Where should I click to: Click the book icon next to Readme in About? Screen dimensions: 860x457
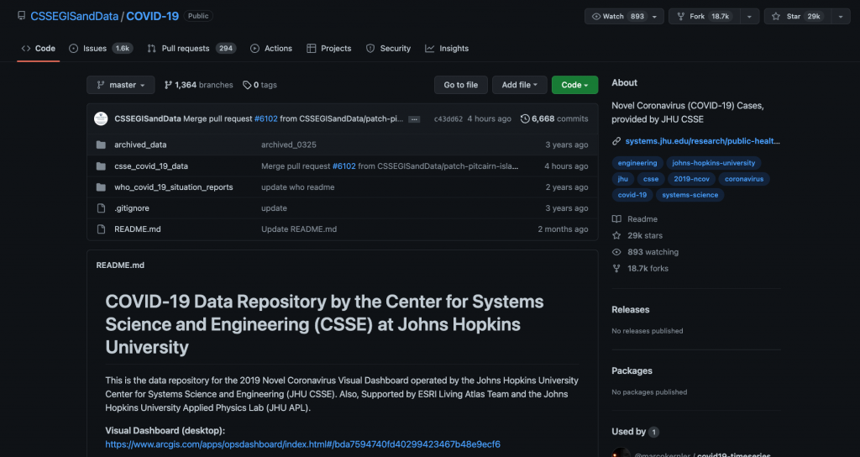click(616, 219)
